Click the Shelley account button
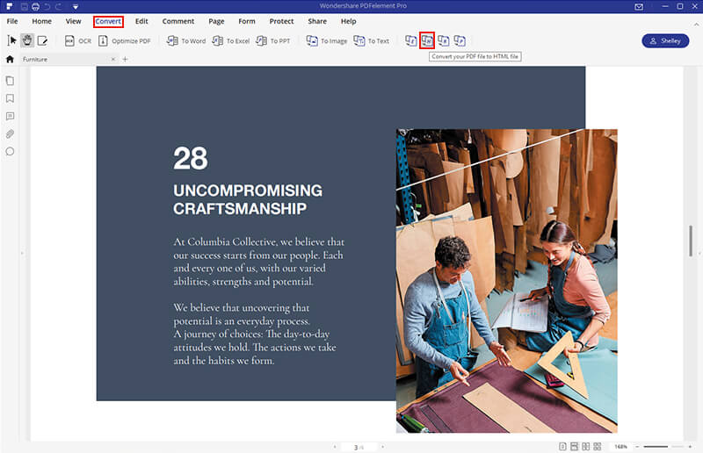Image resolution: width=703 pixels, height=453 pixels. click(x=665, y=40)
